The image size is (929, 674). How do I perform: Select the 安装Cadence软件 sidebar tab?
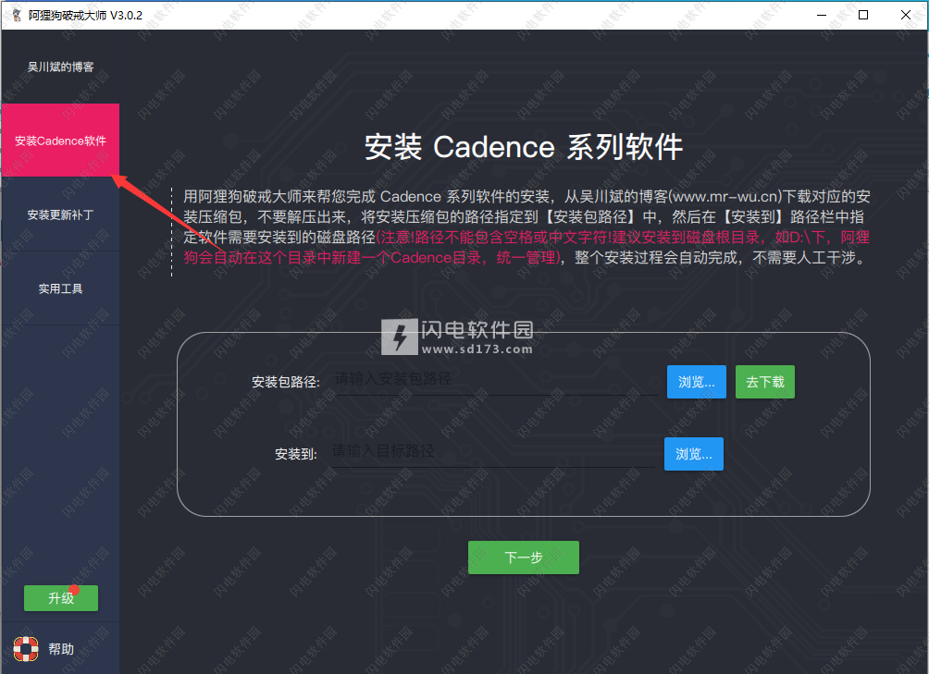pos(60,141)
